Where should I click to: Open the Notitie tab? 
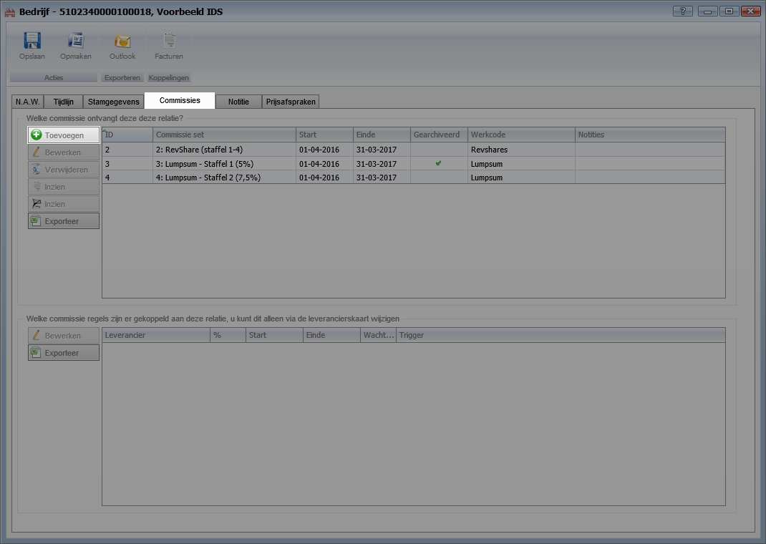click(238, 102)
